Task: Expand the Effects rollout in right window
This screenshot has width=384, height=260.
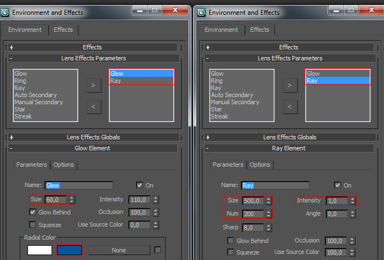Action: pyautogui.click(x=289, y=47)
